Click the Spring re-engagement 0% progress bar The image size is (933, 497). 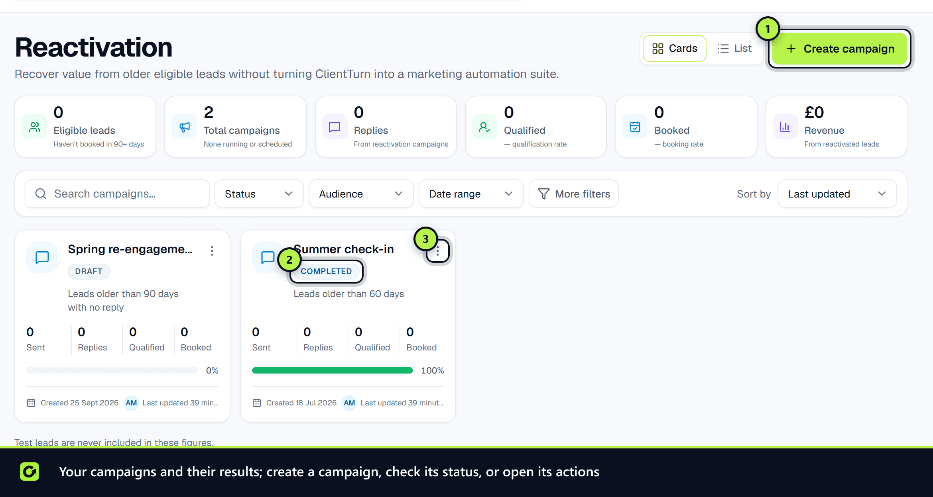pyautogui.click(x=112, y=370)
